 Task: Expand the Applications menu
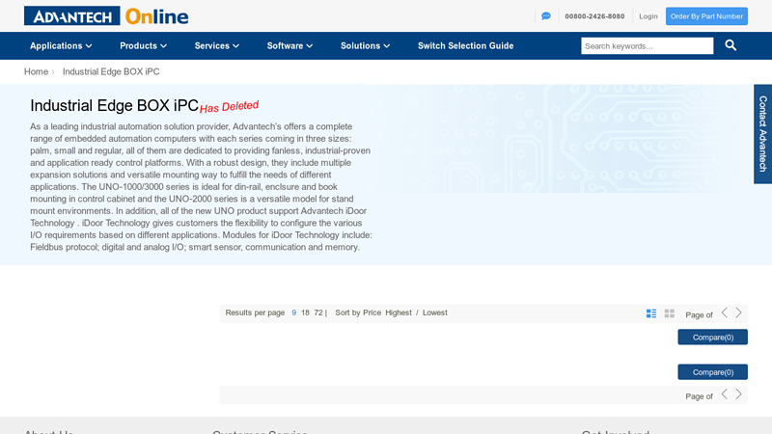click(61, 45)
